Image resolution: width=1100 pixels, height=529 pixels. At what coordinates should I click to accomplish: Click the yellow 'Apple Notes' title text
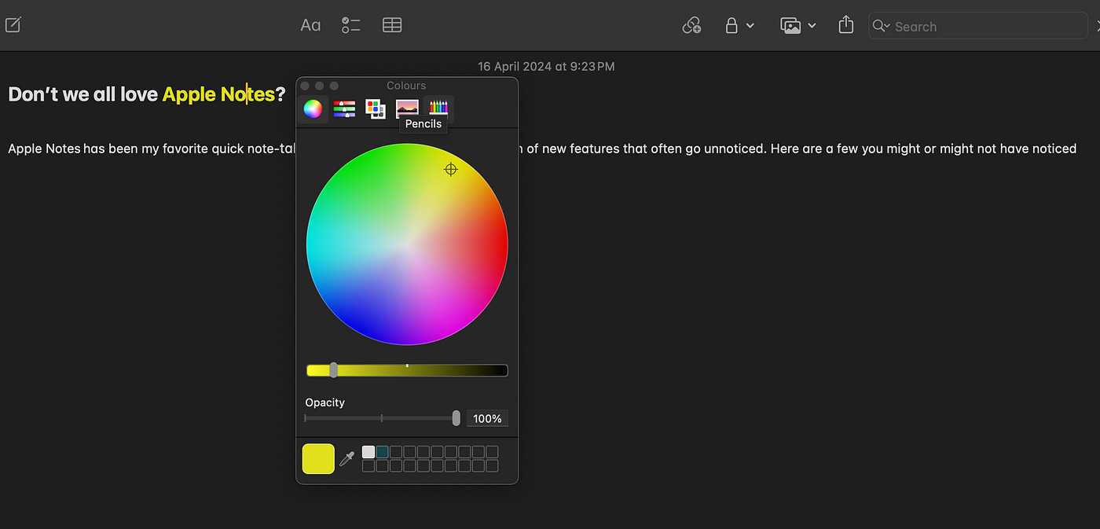point(218,94)
